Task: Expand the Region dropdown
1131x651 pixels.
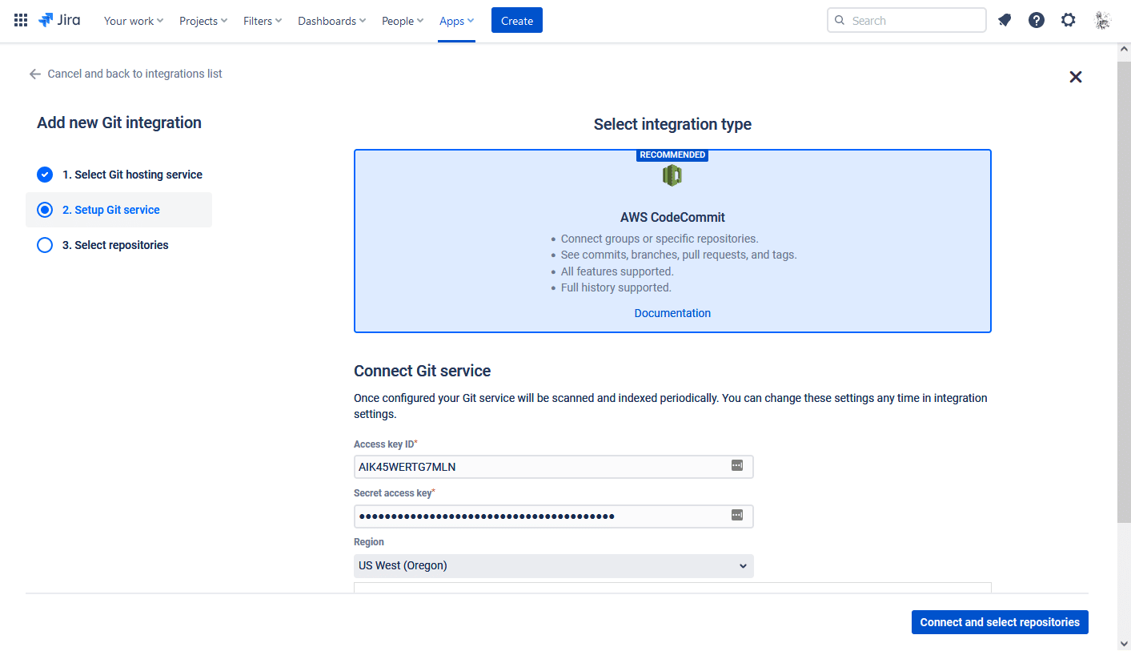Action: tap(554, 565)
